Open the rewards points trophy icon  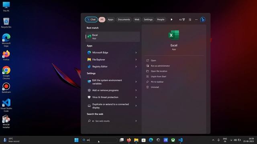[182, 20]
